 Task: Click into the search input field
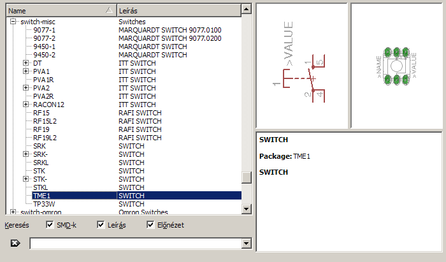tap(136, 244)
